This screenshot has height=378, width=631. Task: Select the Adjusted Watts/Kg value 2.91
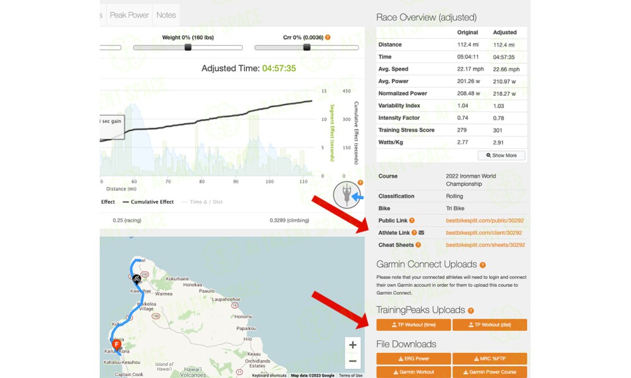pyautogui.click(x=498, y=142)
